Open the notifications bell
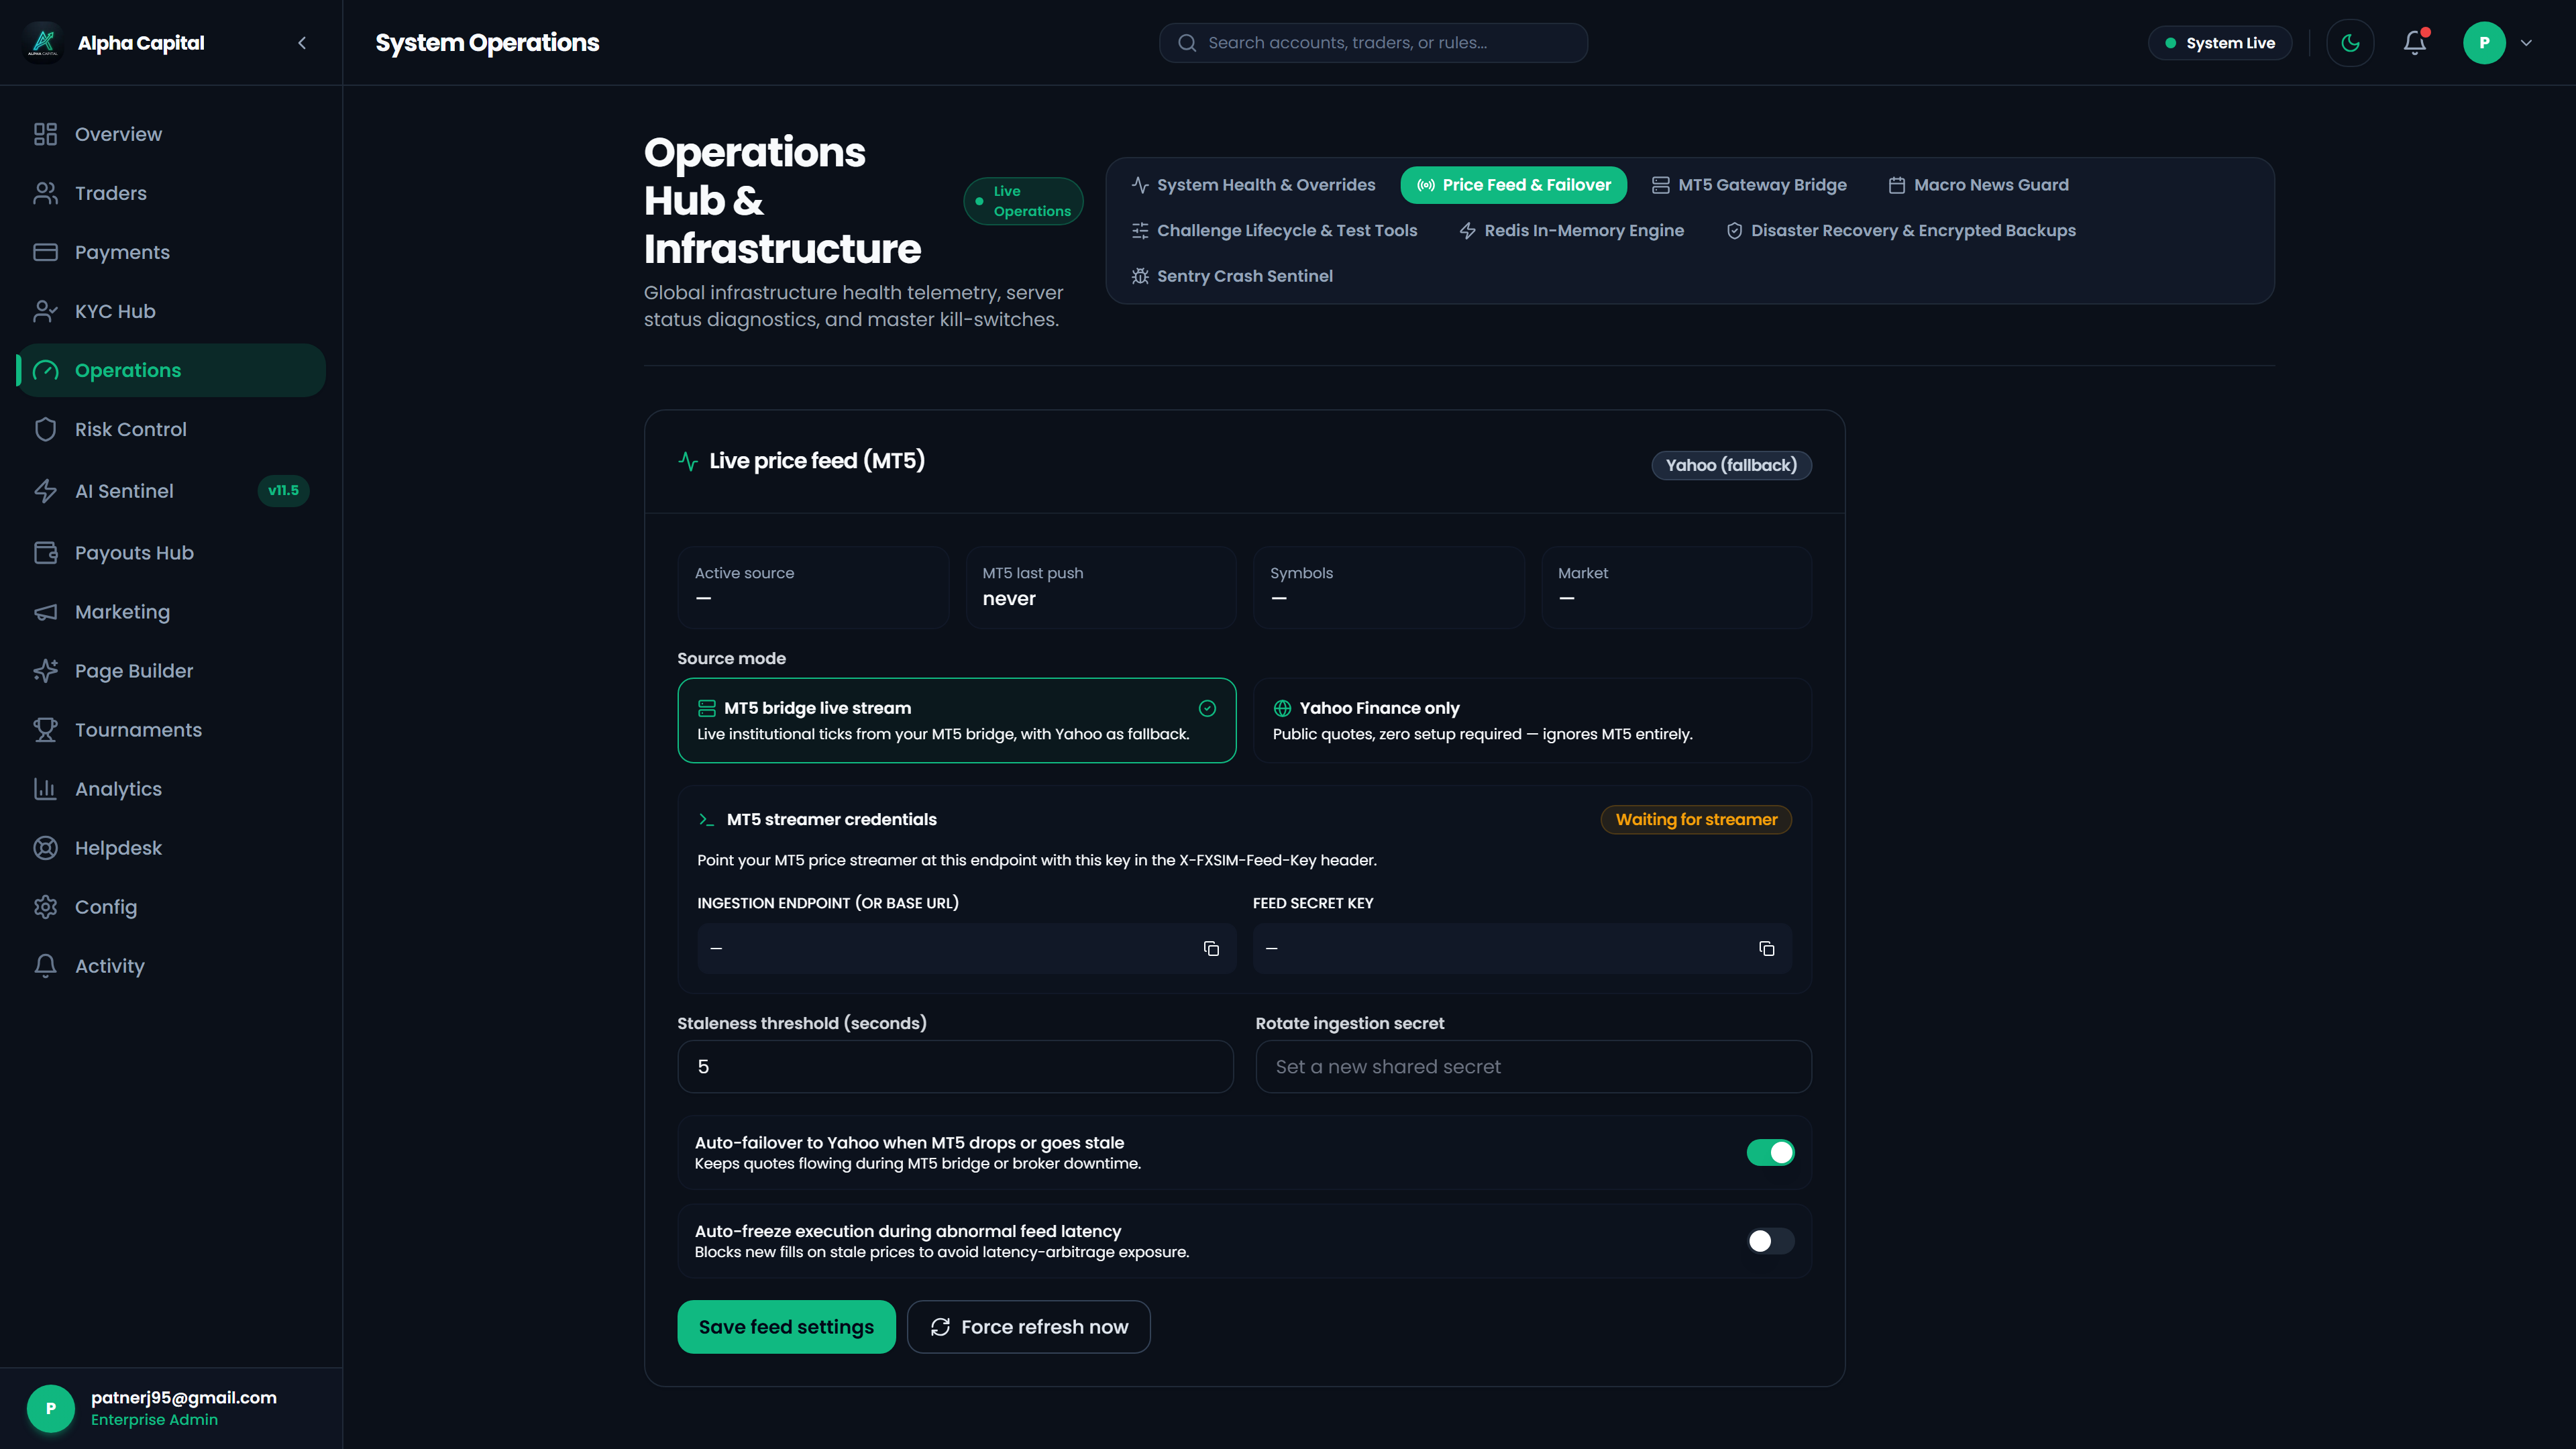Viewport: 2576px width, 1449px height. [x=2415, y=43]
